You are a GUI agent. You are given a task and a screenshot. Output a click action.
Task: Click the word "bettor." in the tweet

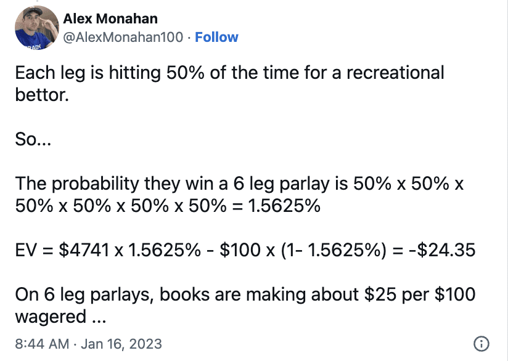tap(42, 95)
